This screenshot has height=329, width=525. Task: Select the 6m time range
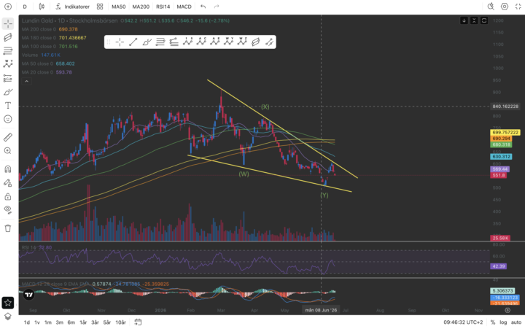[71, 322]
